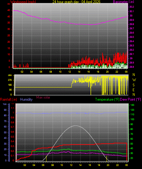Click the 180 degree mark on the wind direction axis
Viewport: 142px width, 169px height.
(10, 85)
